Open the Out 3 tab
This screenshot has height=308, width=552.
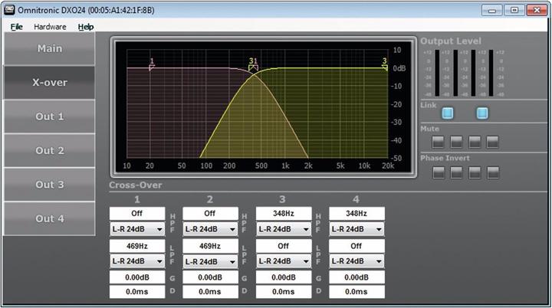click(x=50, y=185)
